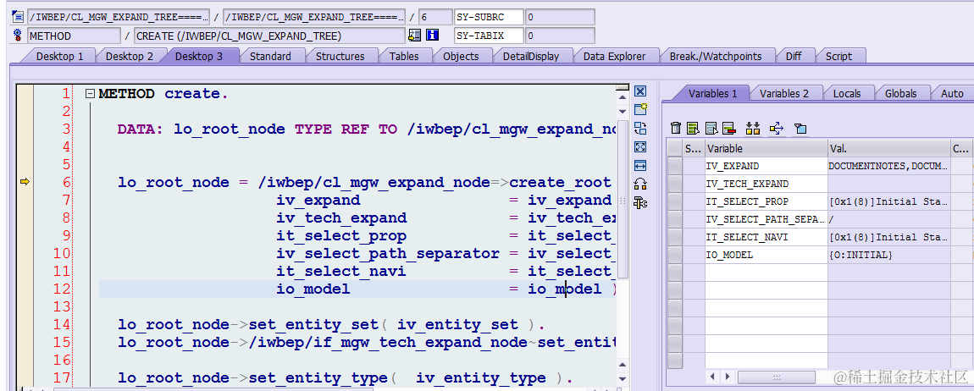Click the blue information icon
Screen dimensions: 974x391
tap(433, 36)
